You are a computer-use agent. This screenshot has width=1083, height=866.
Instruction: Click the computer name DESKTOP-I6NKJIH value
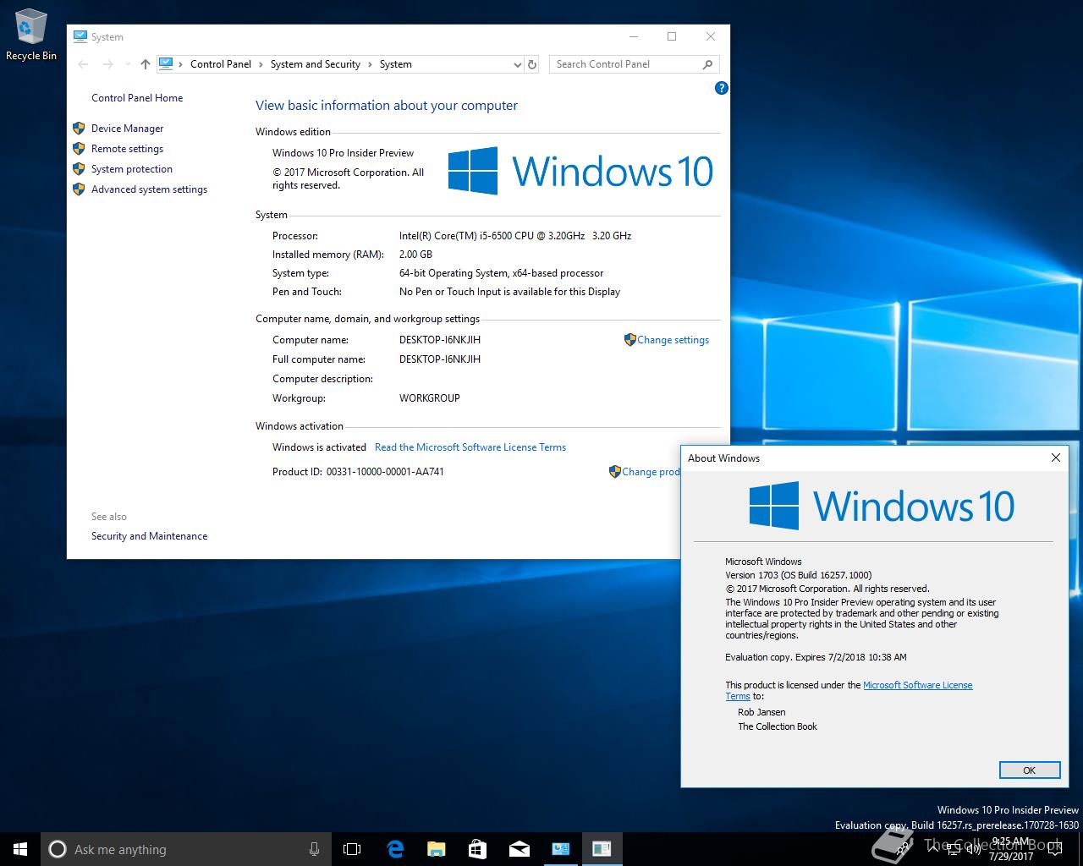pyautogui.click(x=440, y=340)
